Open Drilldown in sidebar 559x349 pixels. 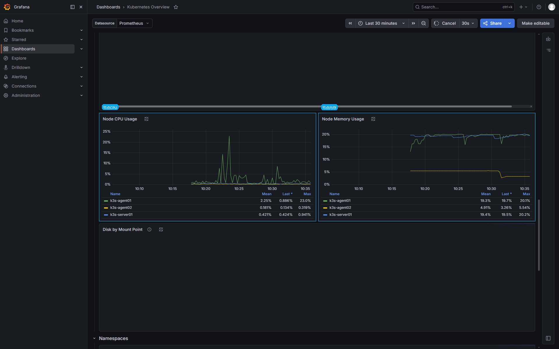21,67
